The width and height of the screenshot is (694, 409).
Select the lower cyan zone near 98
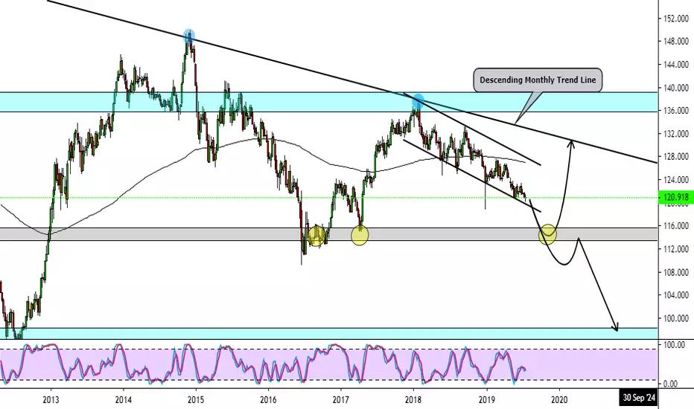point(329,333)
